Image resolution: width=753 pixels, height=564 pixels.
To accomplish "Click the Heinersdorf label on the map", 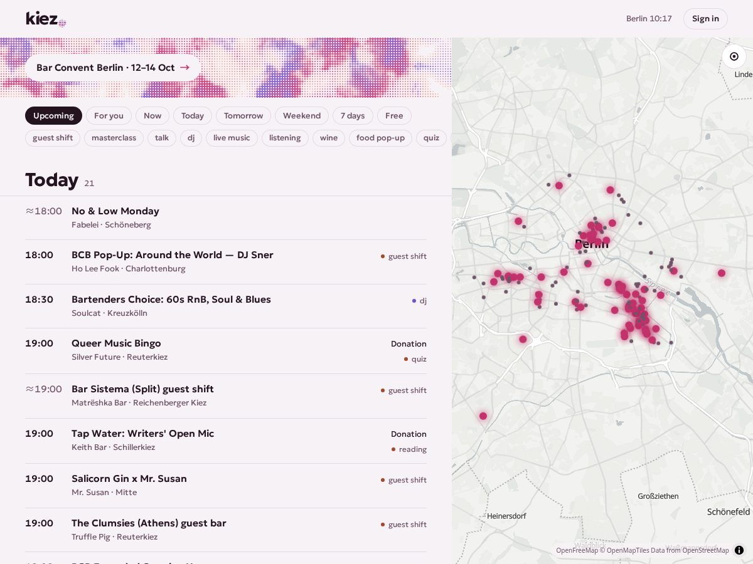I will click(506, 516).
